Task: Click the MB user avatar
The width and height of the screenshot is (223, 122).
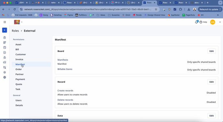Action: pyautogui.click(x=213, y=22)
